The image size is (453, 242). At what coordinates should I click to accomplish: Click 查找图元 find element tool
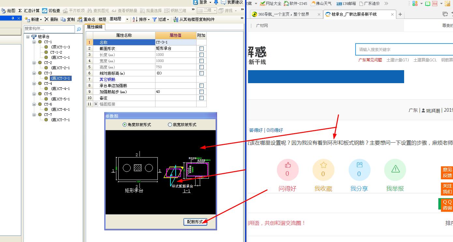[98, 11]
